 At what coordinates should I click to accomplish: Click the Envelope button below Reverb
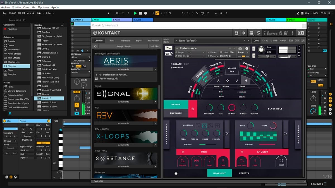tap(176, 113)
